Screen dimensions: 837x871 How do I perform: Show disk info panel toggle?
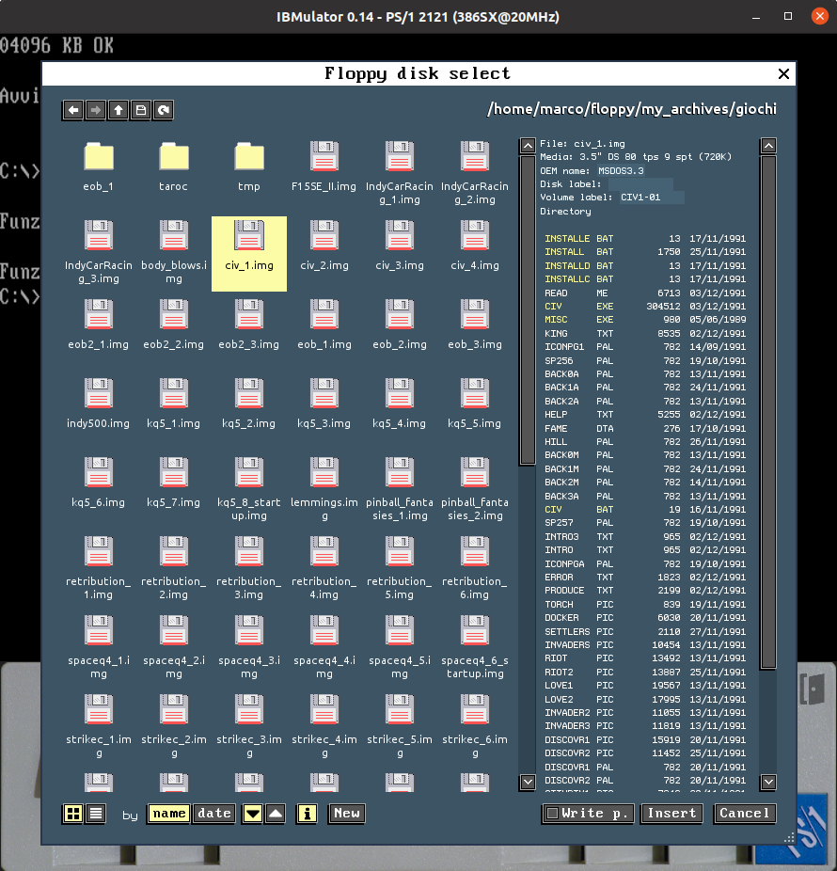click(x=307, y=814)
